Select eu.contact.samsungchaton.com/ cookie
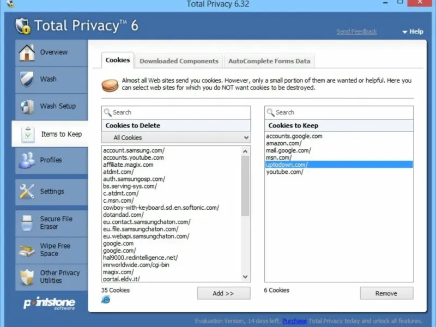The height and width of the screenshot is (327, 436). coord(147,222)
